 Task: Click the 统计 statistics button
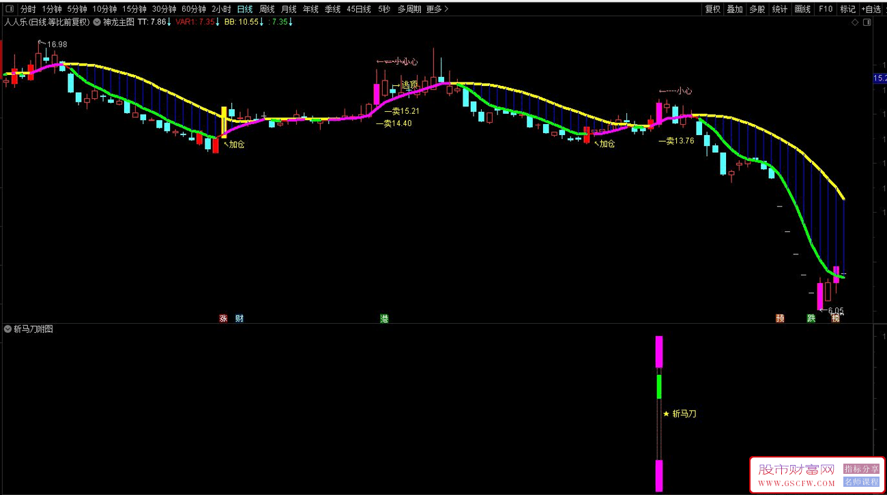tap(780, 9)
